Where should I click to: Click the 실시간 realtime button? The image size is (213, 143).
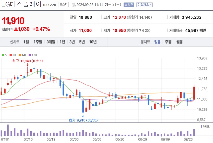pos(129,5)
